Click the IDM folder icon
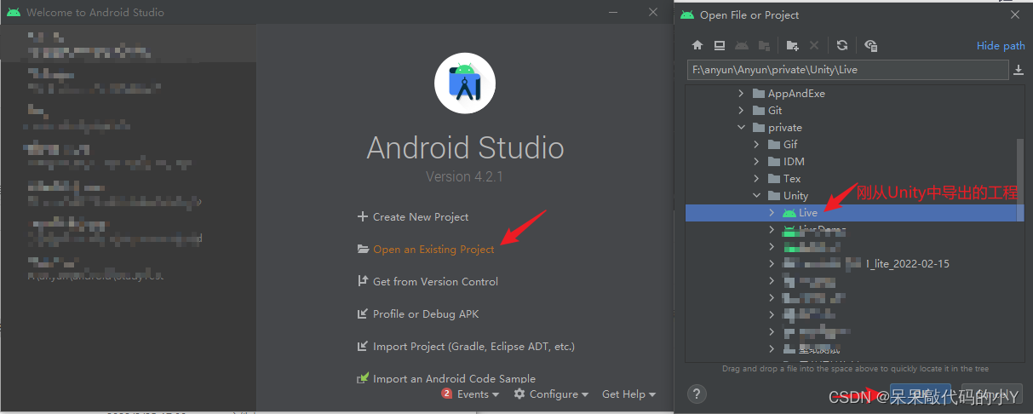This screenshot has height=414, width=1033. click(x=774, y=162)
